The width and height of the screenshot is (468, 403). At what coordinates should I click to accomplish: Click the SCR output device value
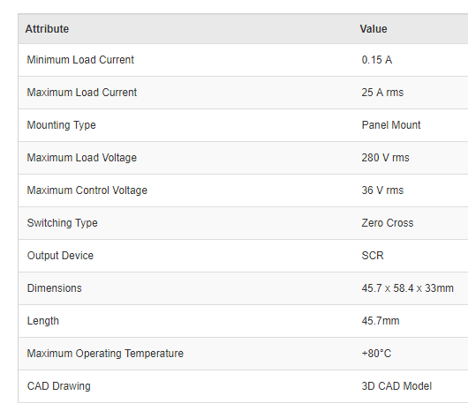click(373, 256)
